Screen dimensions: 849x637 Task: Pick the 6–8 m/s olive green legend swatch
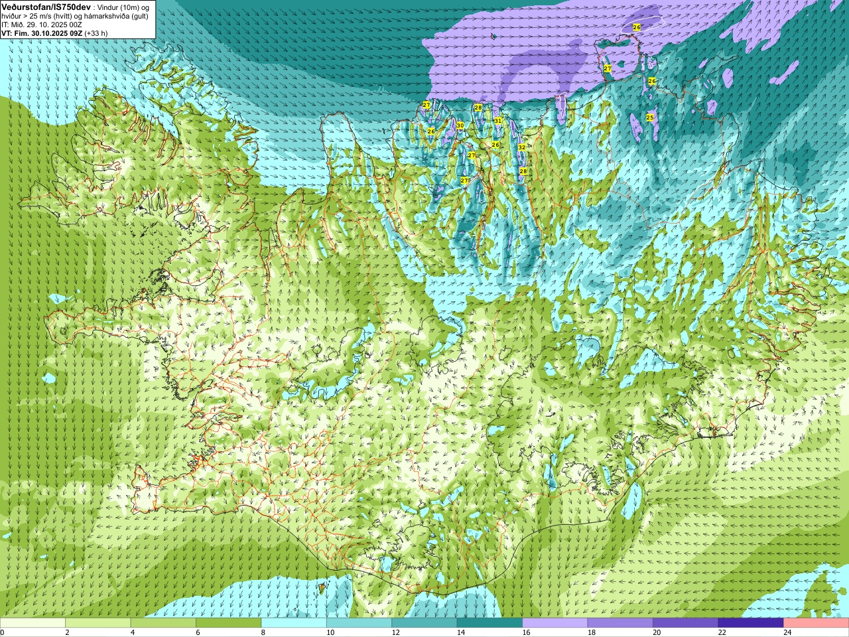coord(228,623)
